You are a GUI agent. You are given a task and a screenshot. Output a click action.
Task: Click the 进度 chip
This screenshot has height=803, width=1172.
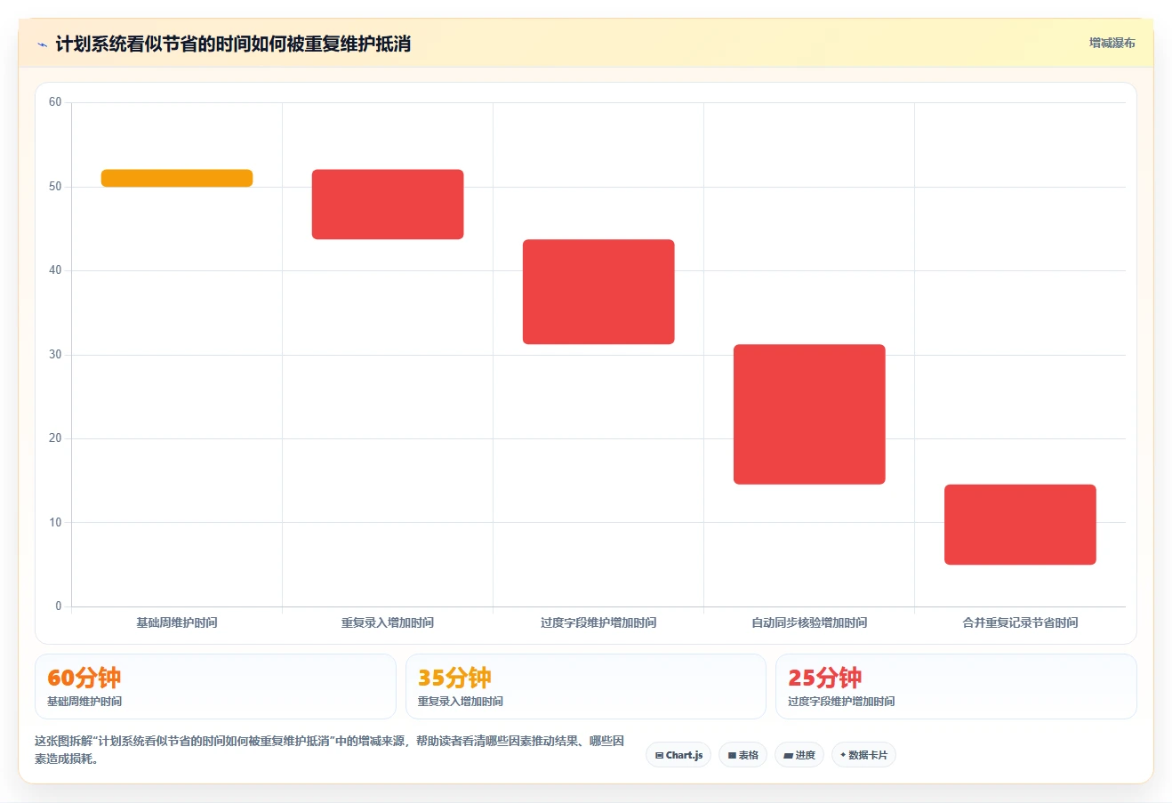click(799, 755)
